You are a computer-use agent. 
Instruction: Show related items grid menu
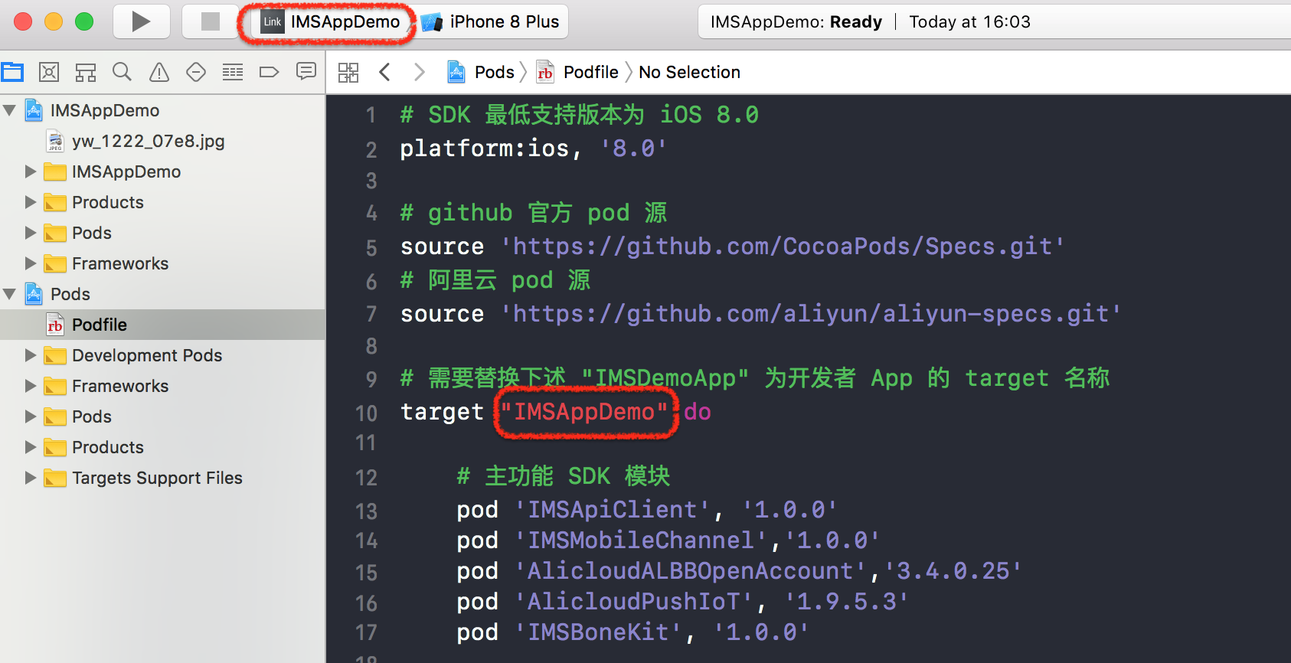pyautogui.click(x=348, y=72)
